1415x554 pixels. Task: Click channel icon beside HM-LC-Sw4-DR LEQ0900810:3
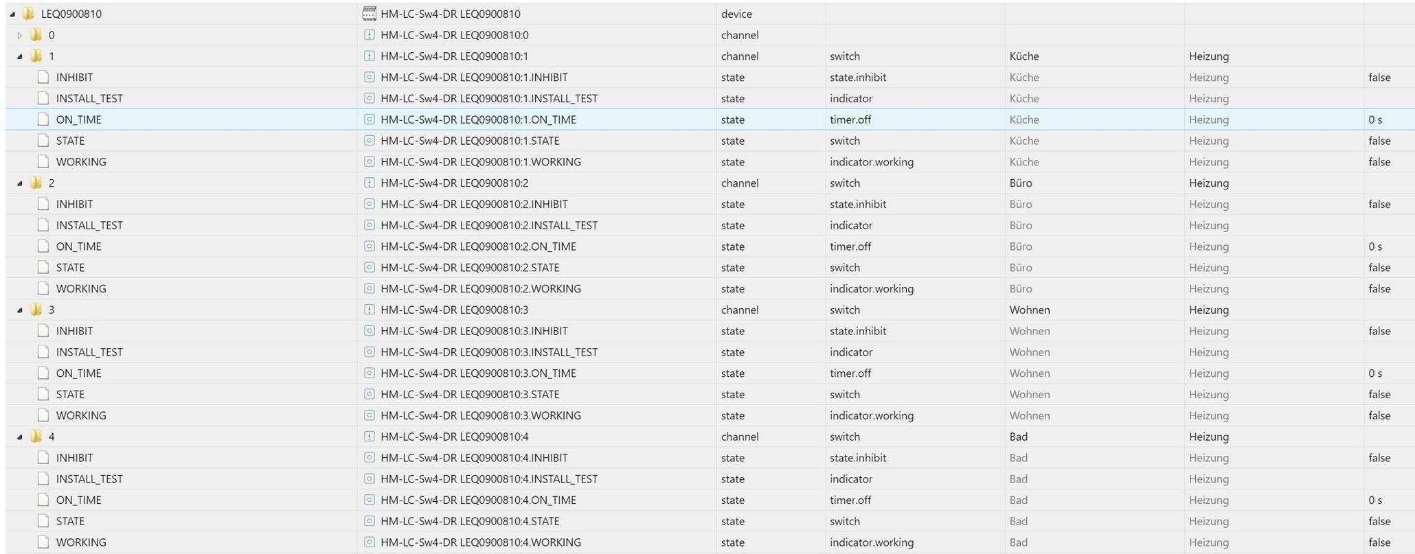click(x=370, y=310)
